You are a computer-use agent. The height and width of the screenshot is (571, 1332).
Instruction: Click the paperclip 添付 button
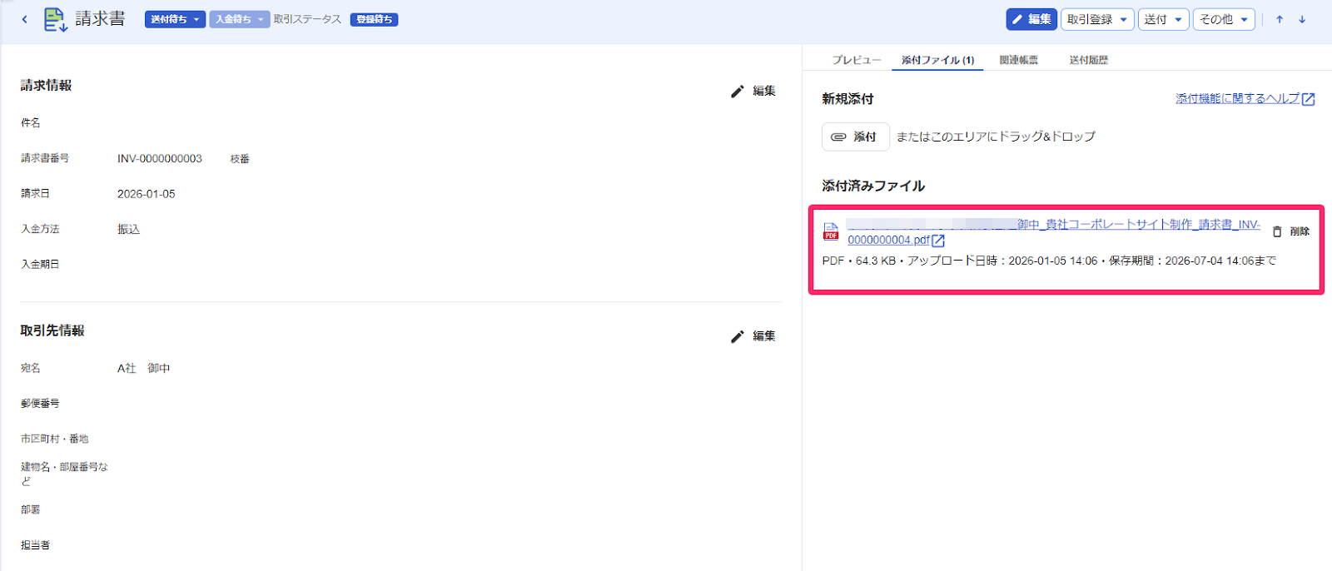[855, 137]
